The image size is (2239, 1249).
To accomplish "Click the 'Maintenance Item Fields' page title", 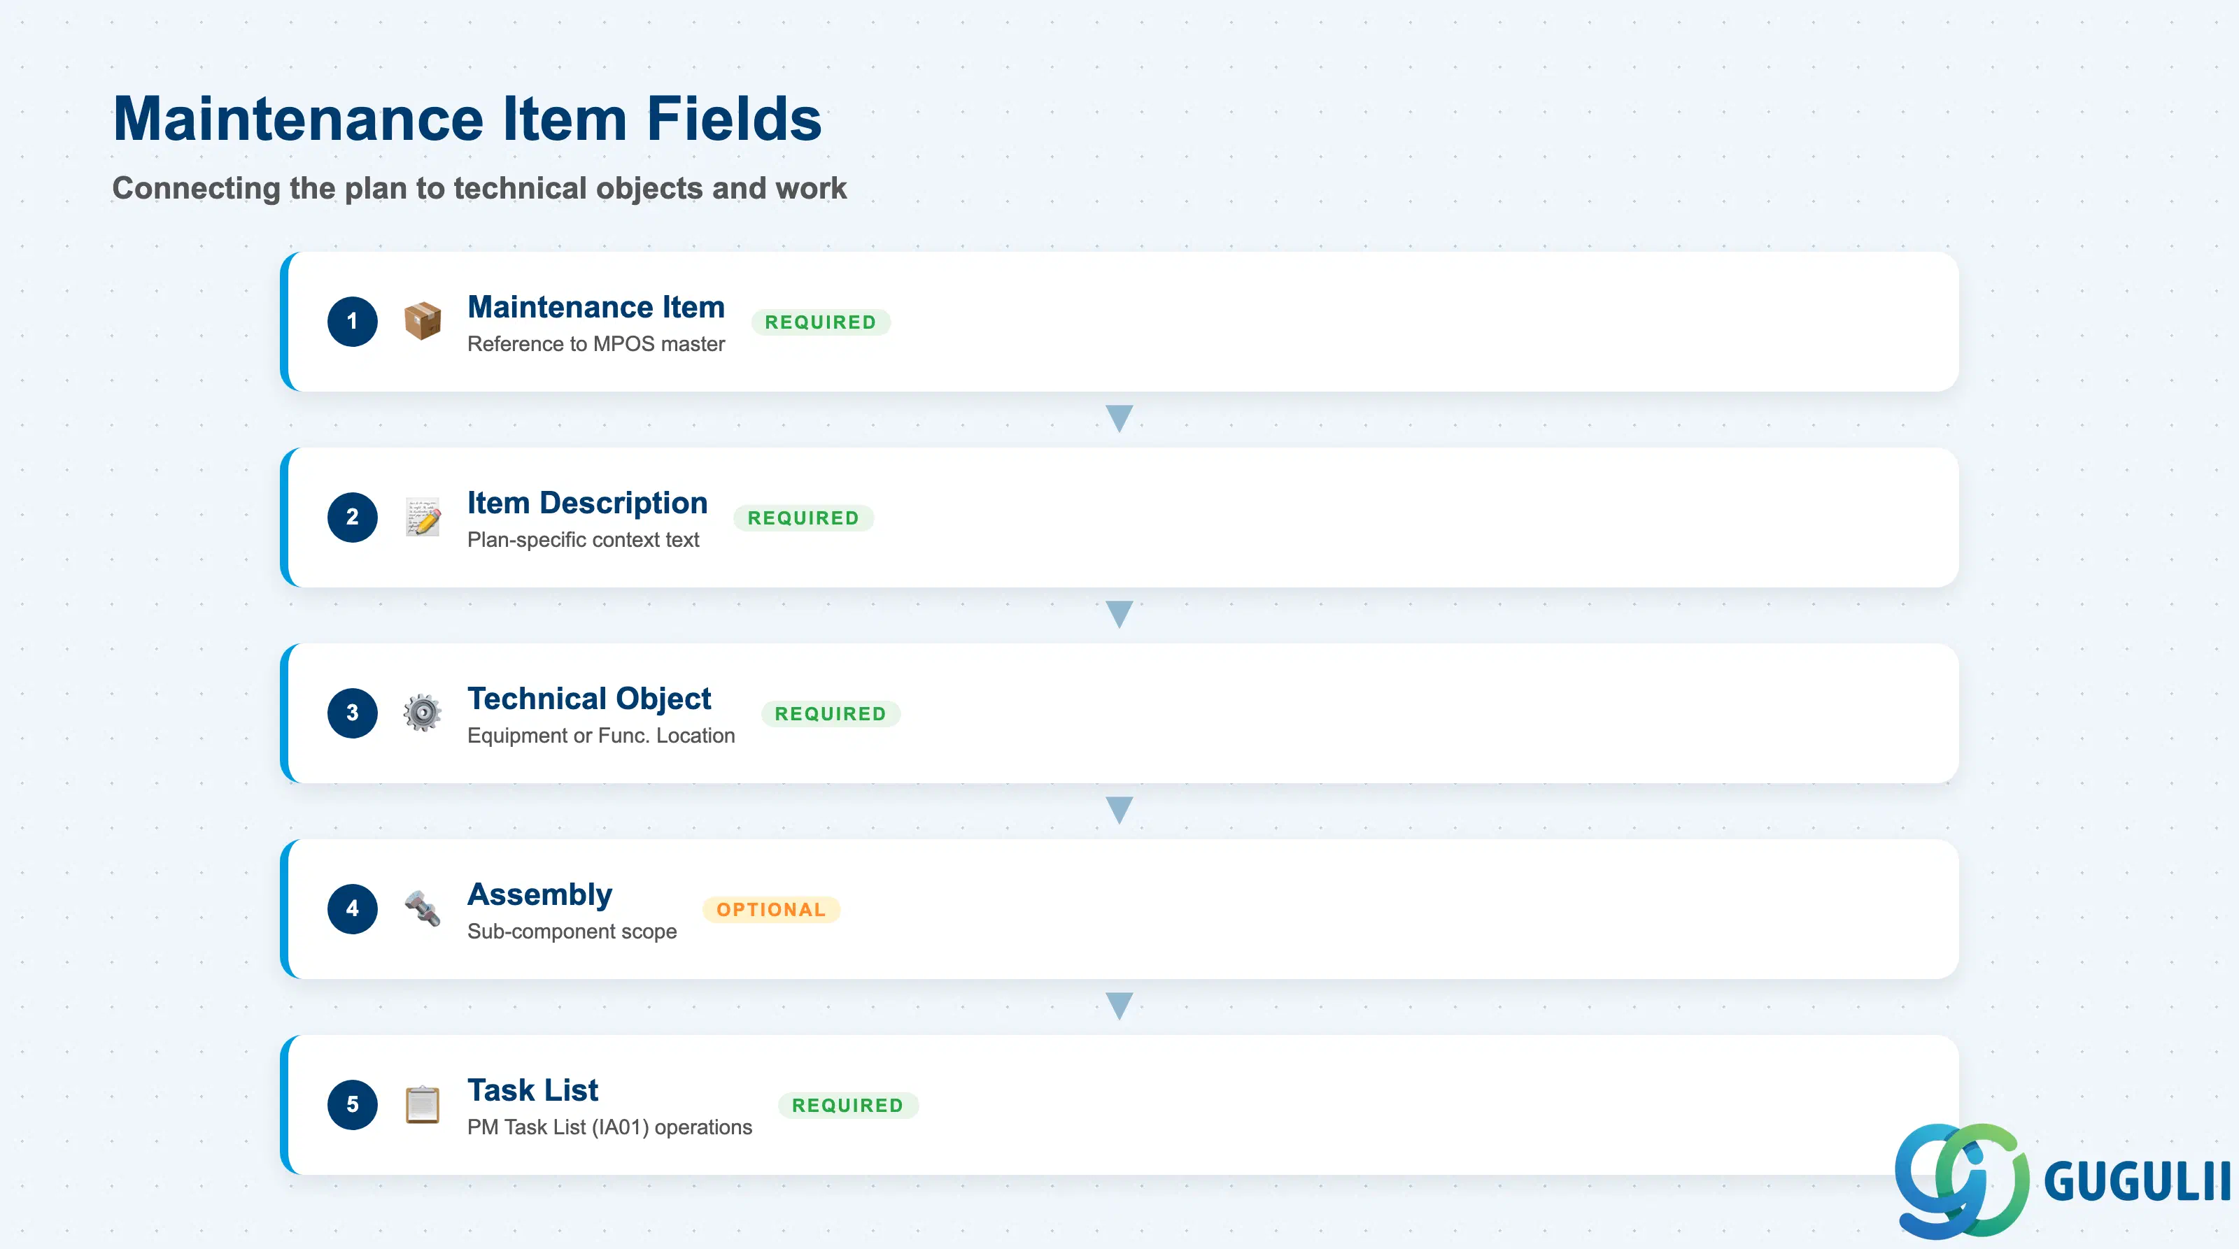I will 467,118.
